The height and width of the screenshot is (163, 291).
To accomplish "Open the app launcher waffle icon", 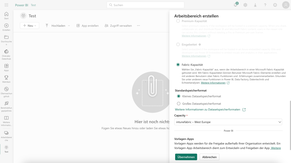I will click(6, 5).
